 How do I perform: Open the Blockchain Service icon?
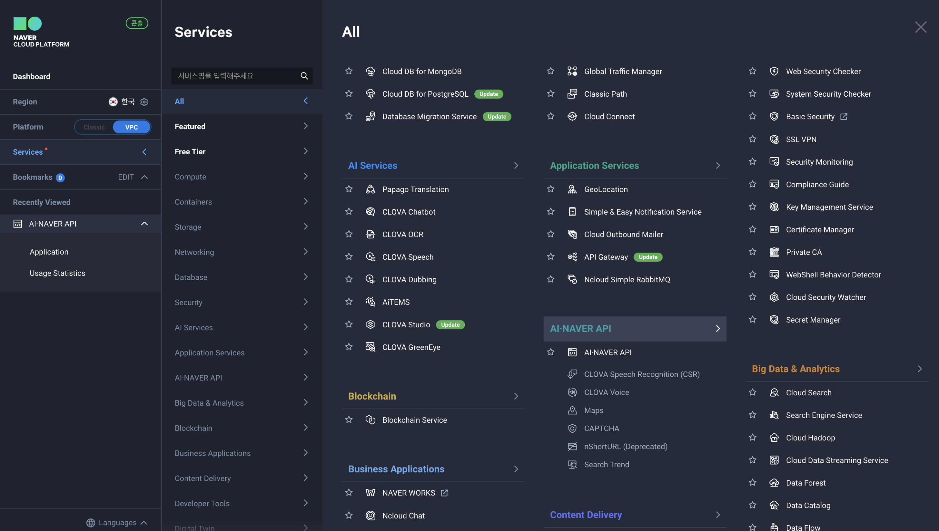pyautogui.click(x=370, y=420)
